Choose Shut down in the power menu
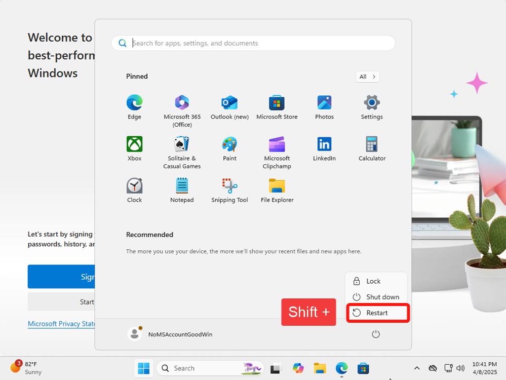Screen dimensions: 506x380 point(376,297)
